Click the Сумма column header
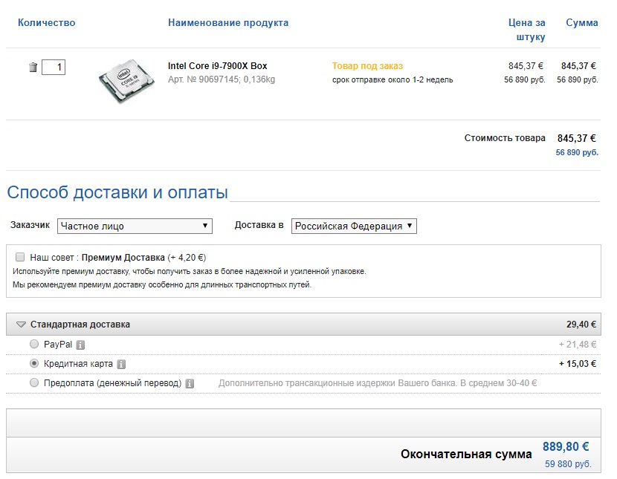 [581, 23]
